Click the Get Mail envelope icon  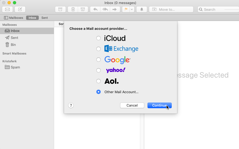[7, 9]
